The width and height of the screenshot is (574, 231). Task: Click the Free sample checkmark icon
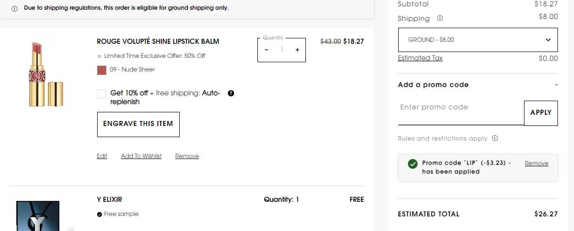click(x=100, y=214)
